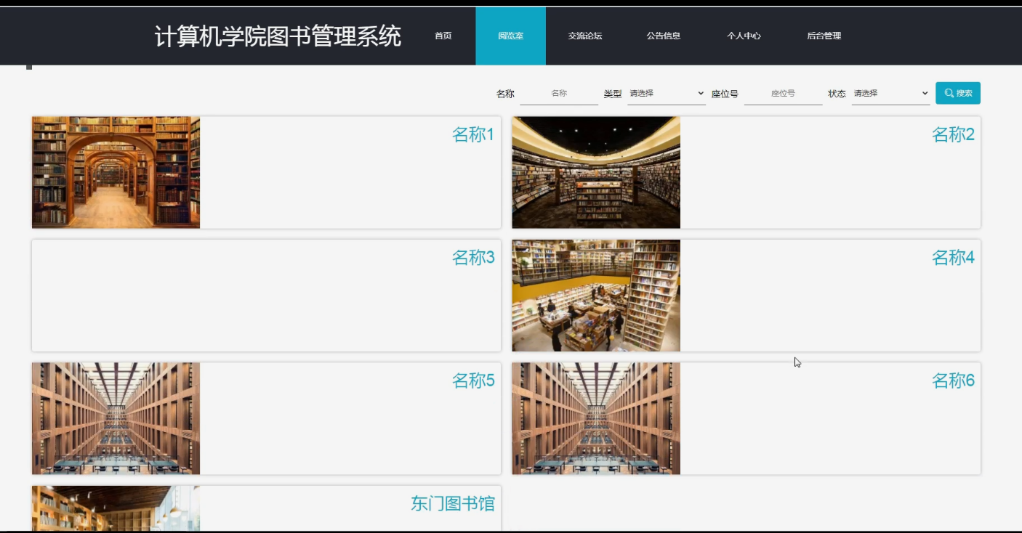Enter the 后台管理 section
This screenshot has height=533, width=1022.
tap(824, 36)
